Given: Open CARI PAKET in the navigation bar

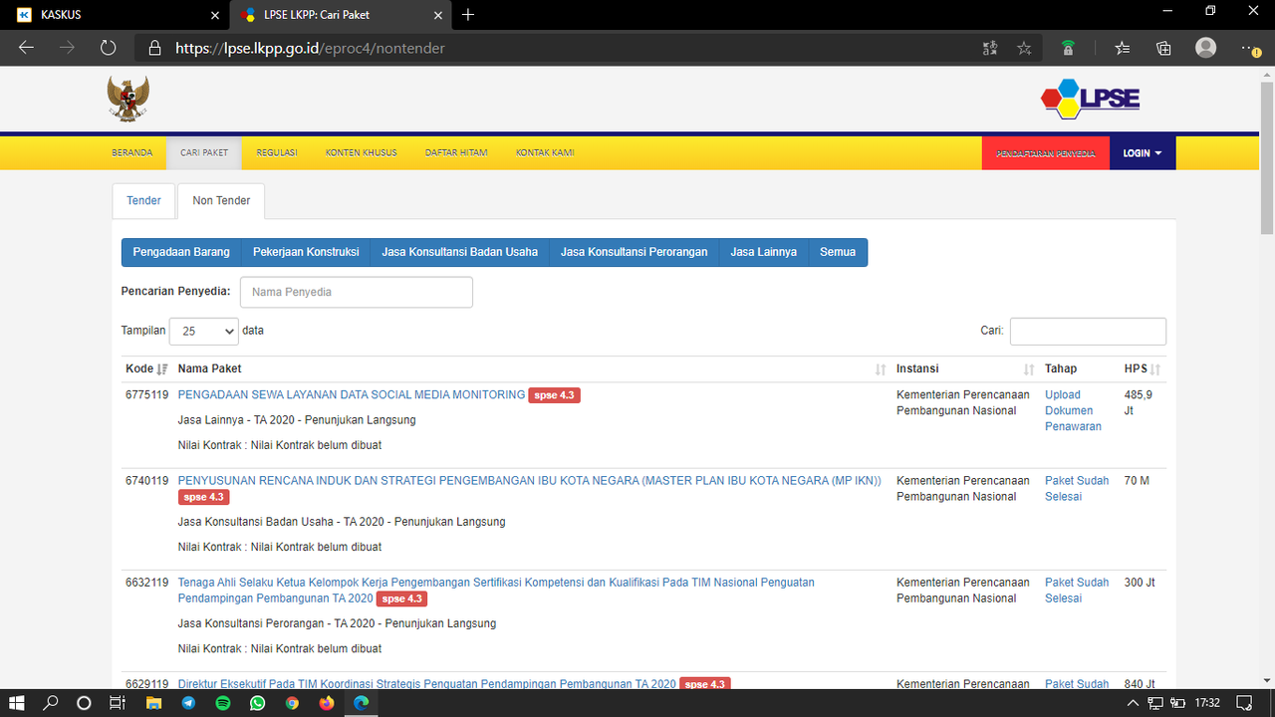Looking at the screenshot, I should click(x=204, y=153).
